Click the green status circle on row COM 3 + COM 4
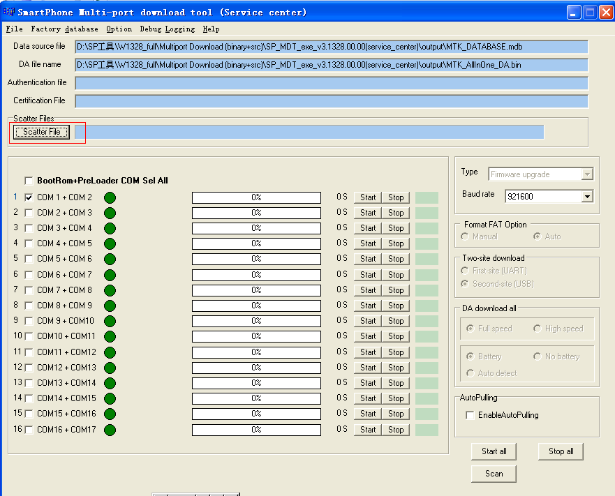Viewport: 615px width, 496px height. [110, 228]
